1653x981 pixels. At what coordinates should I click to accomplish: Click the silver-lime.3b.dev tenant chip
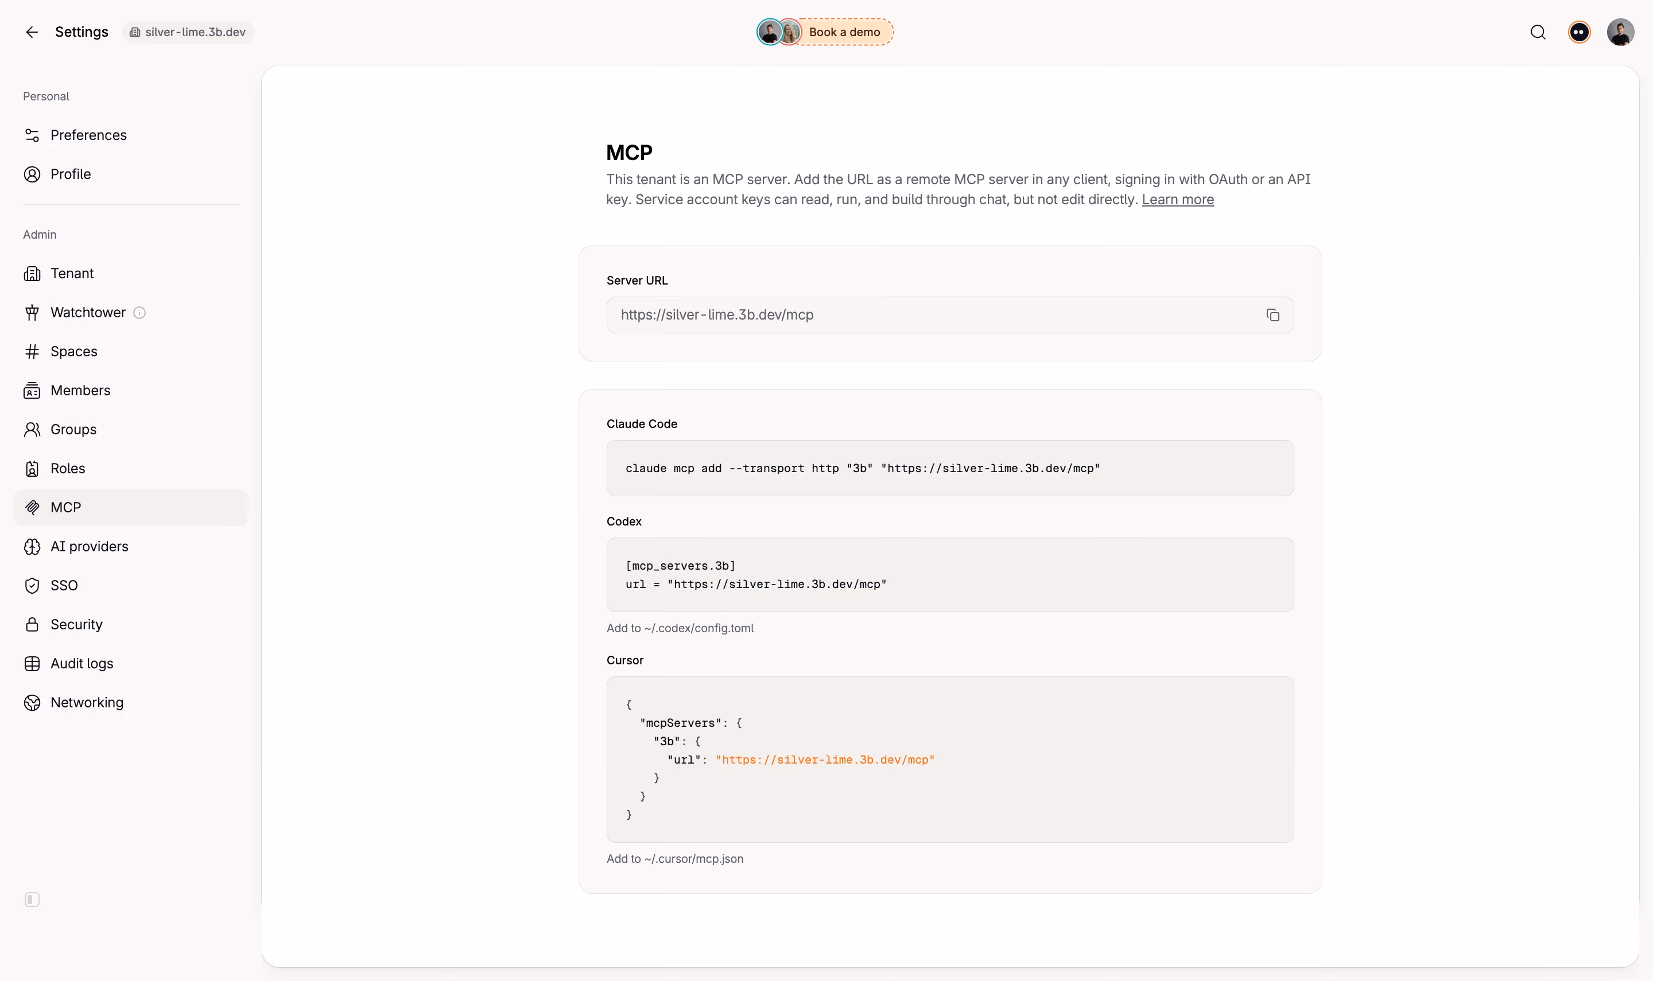(188, 32)
